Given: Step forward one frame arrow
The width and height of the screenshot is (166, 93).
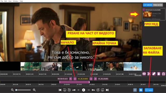Looking at the screenshot, I should 88,90.
